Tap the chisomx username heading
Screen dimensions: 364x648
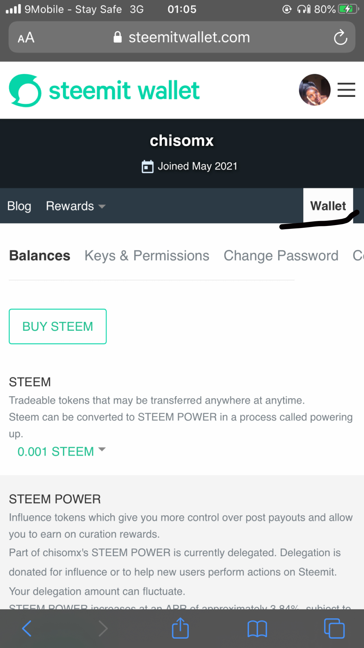(x=182, y=141)
